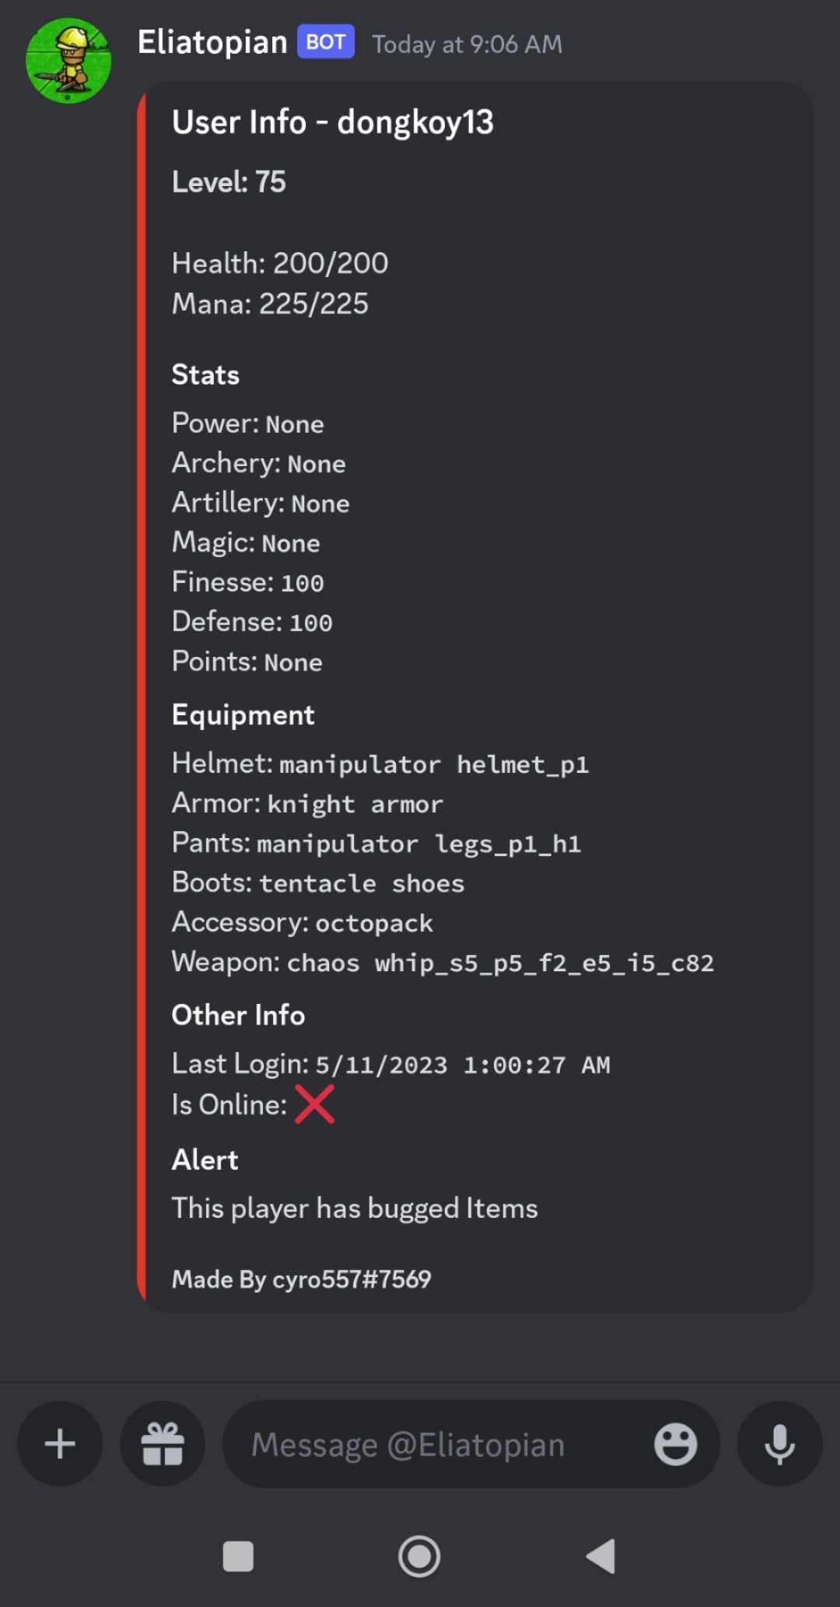Tap the Eliatopian bot avatar
The height and width of the screenshot is (1607, 840).
pos(68,61)
